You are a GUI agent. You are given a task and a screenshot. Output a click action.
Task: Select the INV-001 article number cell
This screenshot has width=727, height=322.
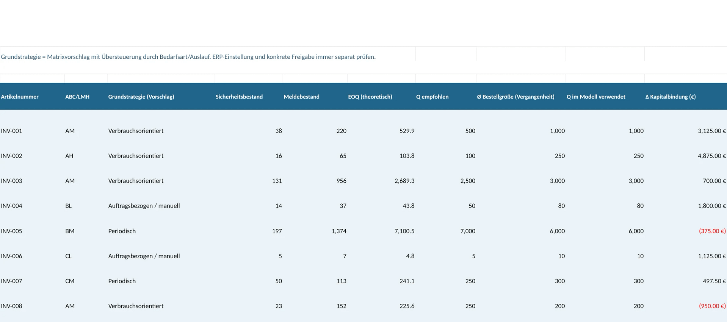[x=11, y=131]
